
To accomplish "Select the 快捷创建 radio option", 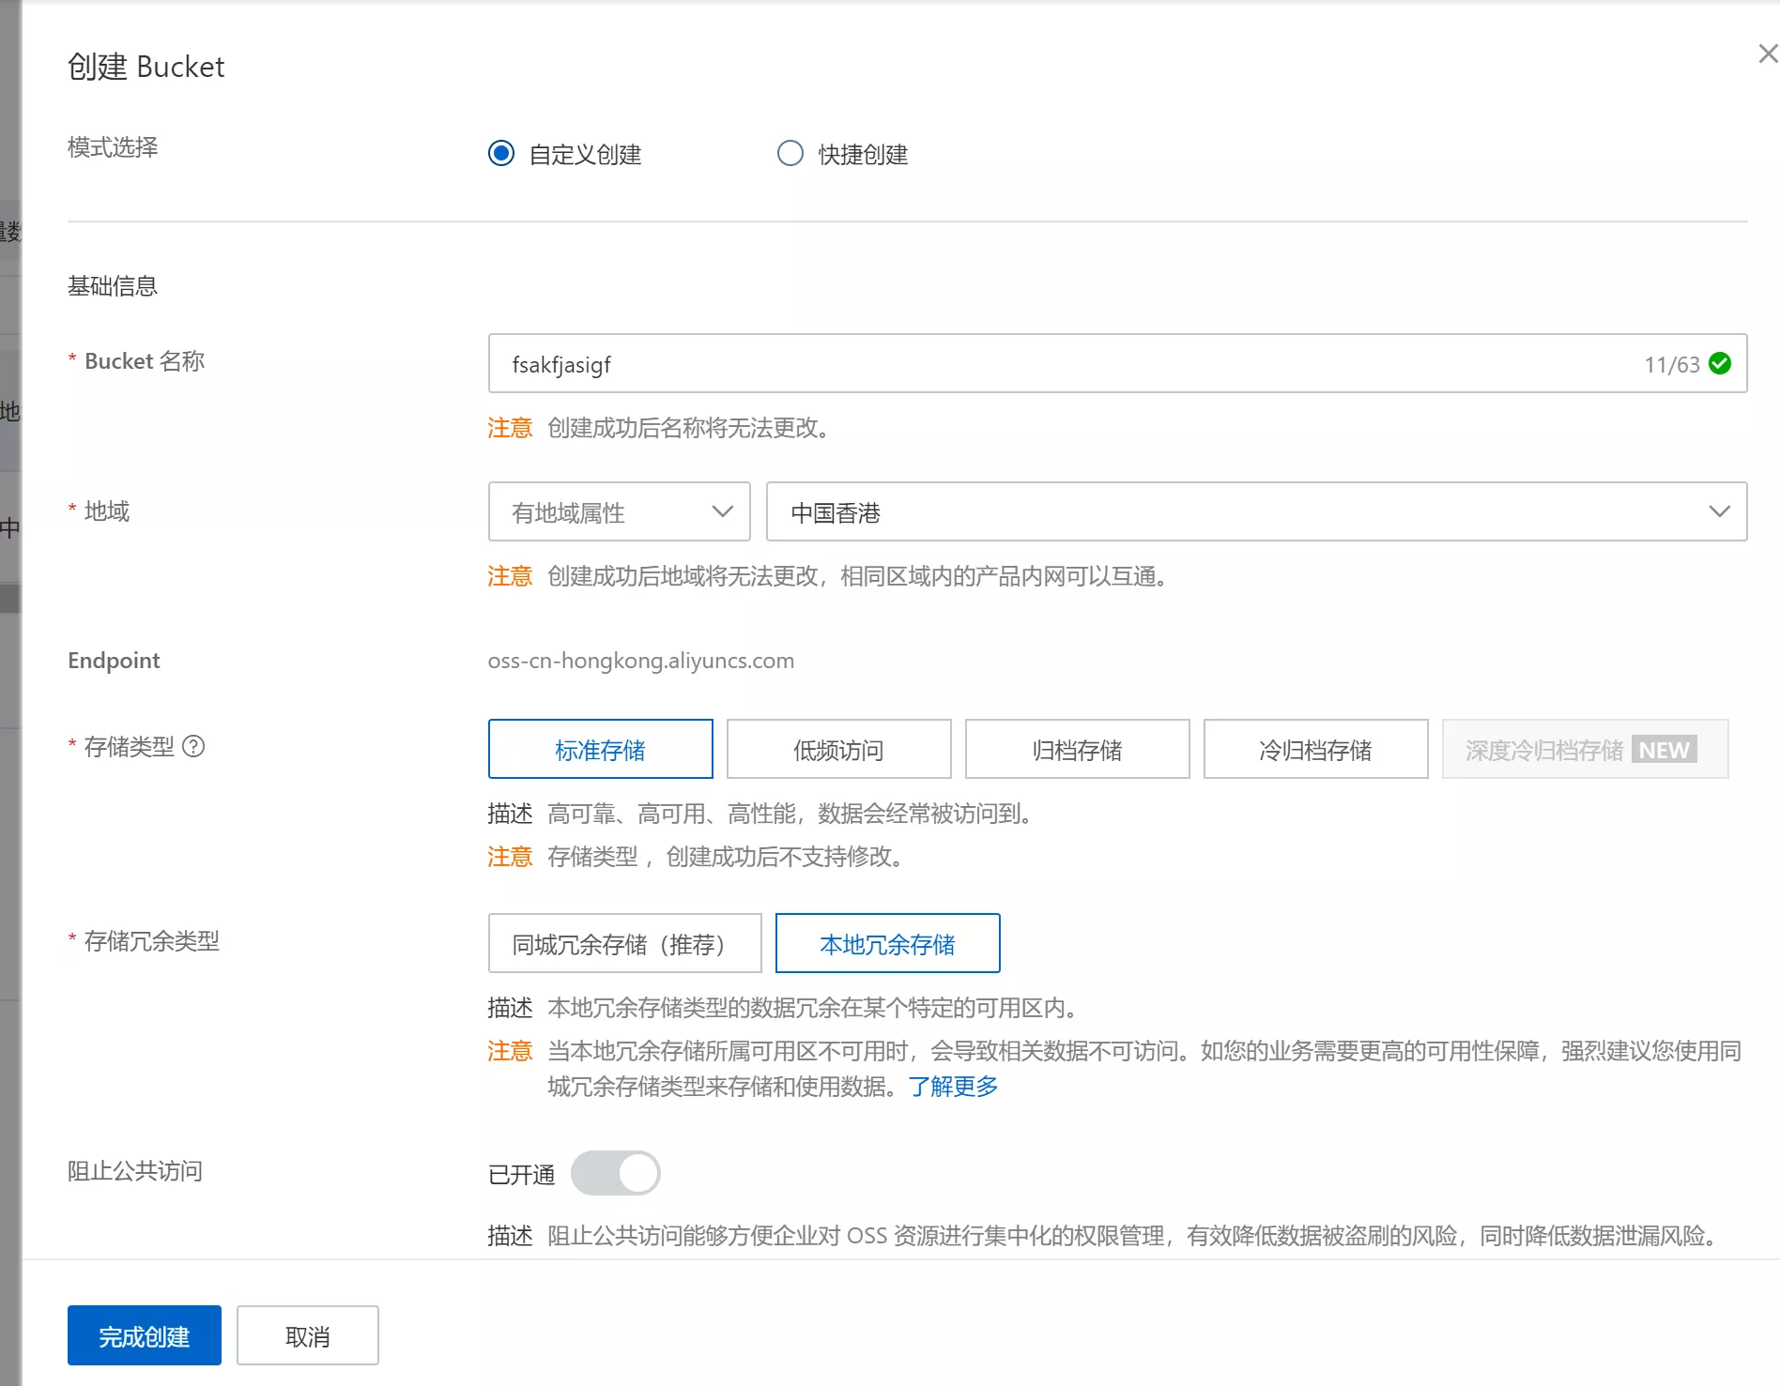I will tap(790, 153).
